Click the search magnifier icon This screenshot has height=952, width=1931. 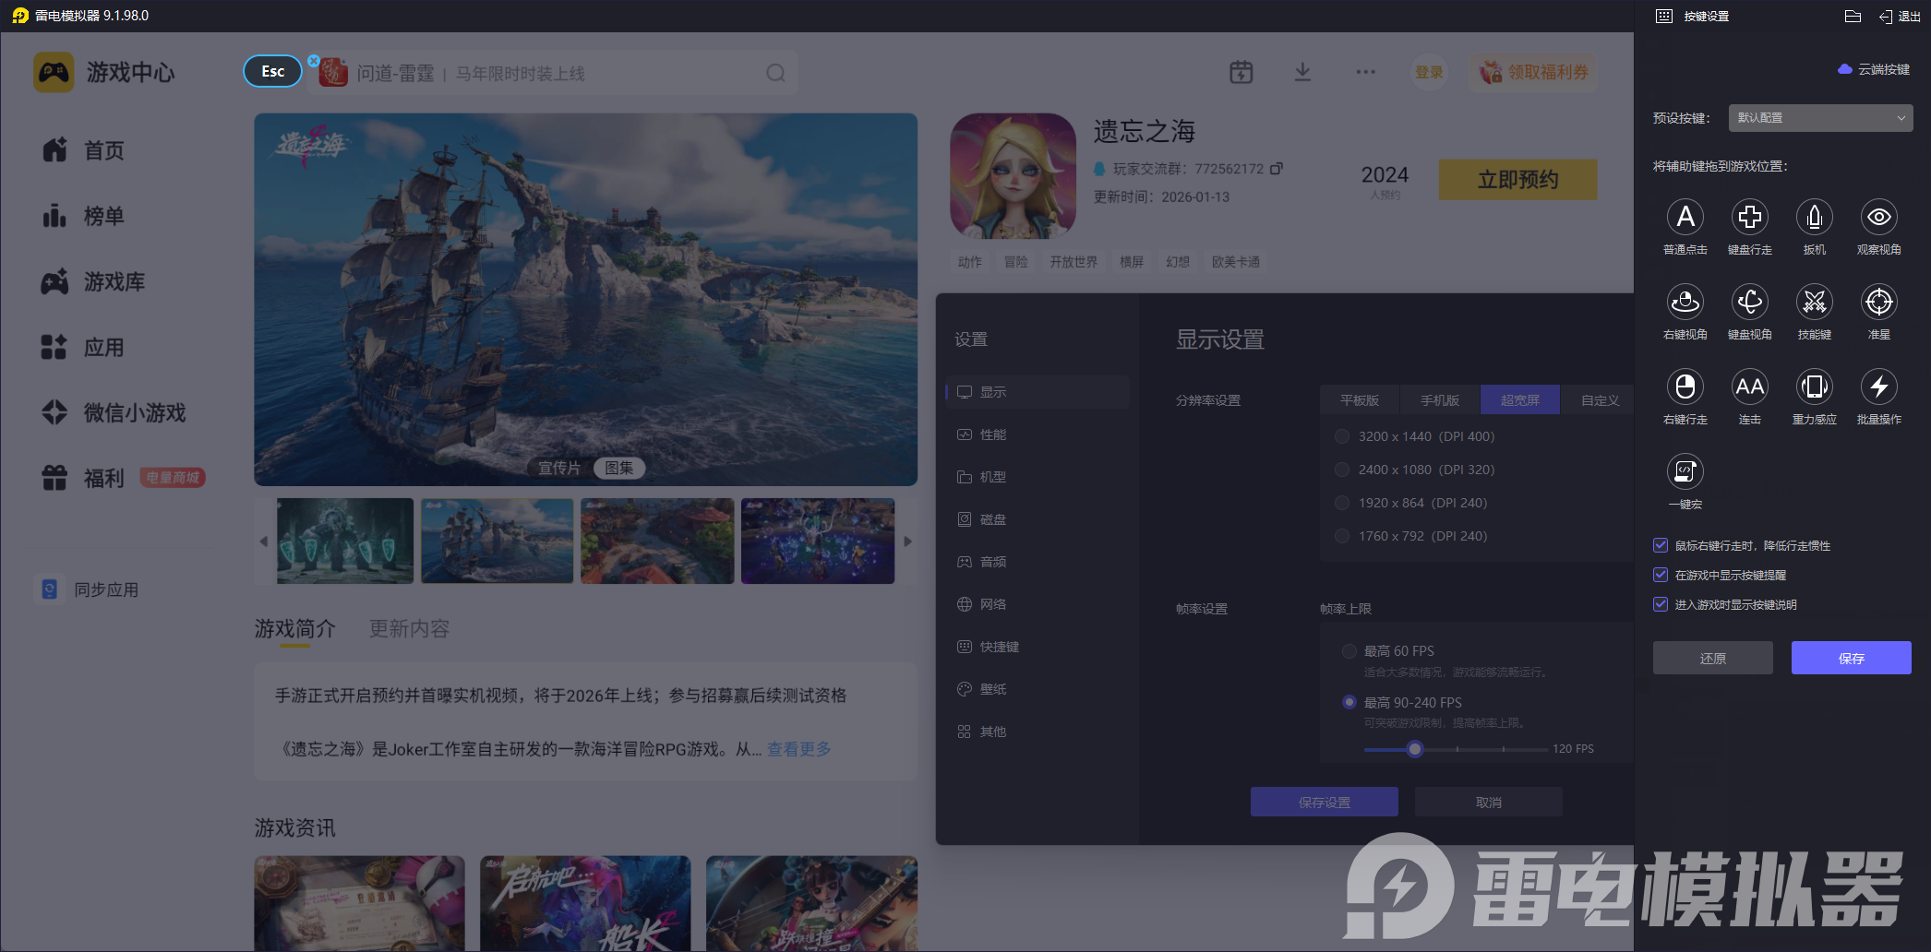point(775,73)
